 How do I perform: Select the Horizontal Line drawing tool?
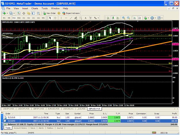point(66,18)
